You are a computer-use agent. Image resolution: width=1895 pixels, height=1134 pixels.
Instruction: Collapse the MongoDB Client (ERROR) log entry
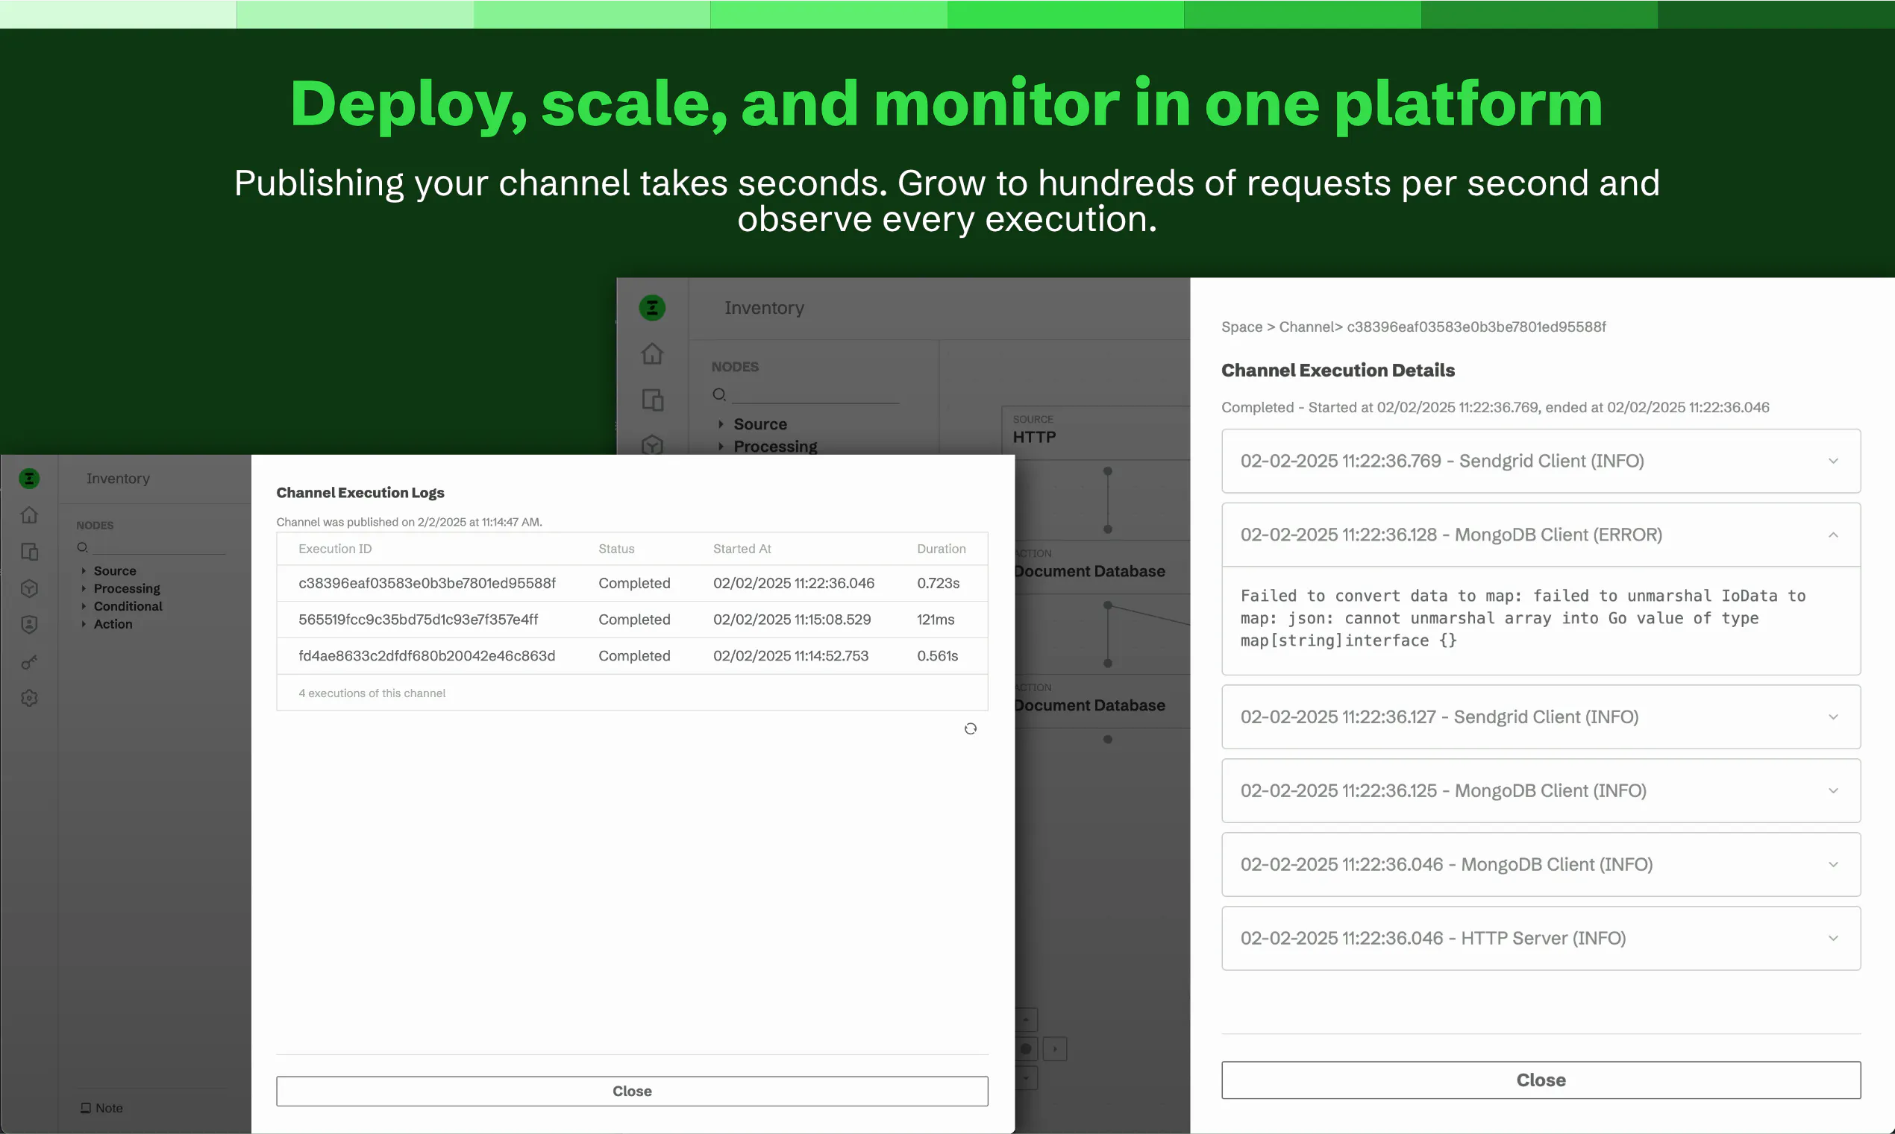pyautogui.click(x=1541, y=535)
